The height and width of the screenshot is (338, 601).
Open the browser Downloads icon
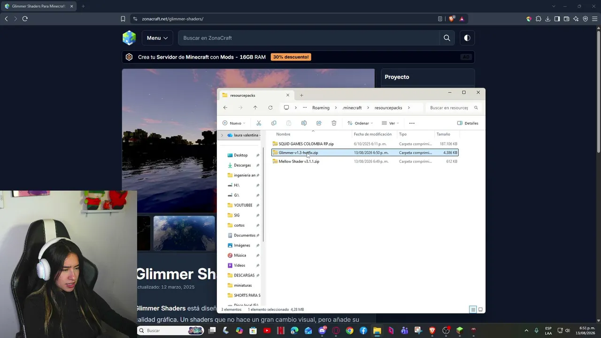click(547, 19)
